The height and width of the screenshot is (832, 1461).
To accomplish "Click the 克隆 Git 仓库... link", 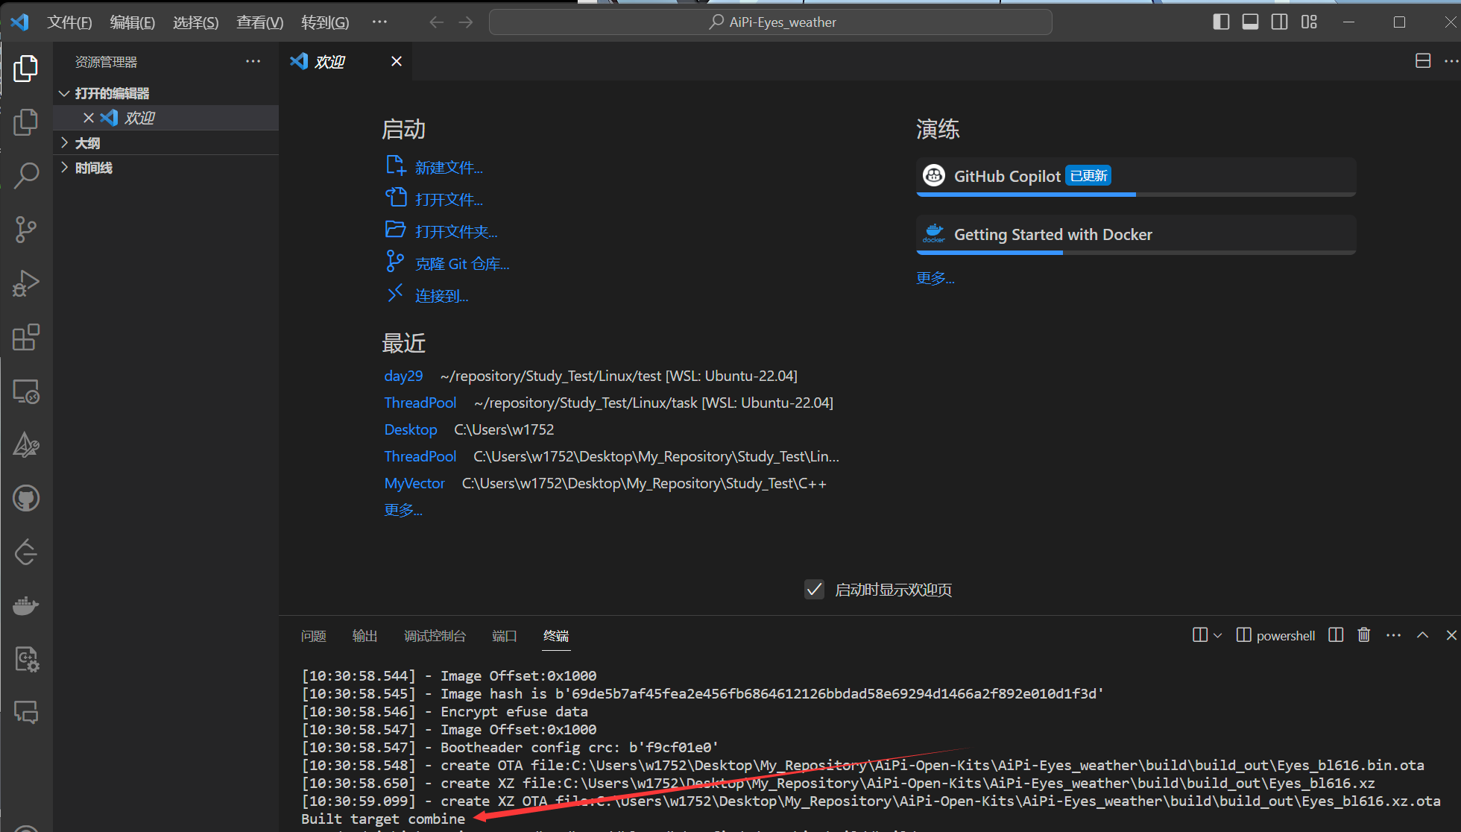I will pos(462,264).
